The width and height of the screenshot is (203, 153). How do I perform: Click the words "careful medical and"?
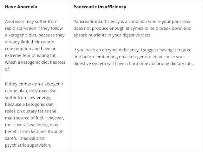tap(24, 138)
